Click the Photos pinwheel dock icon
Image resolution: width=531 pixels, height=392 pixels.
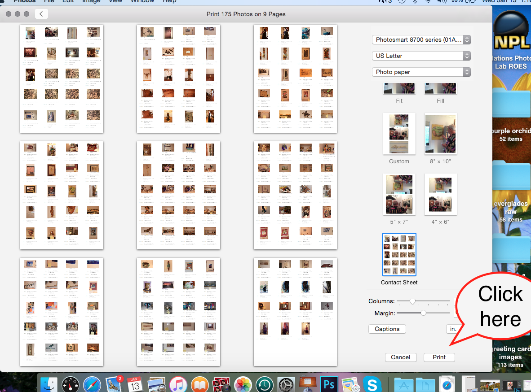[243, 384]
